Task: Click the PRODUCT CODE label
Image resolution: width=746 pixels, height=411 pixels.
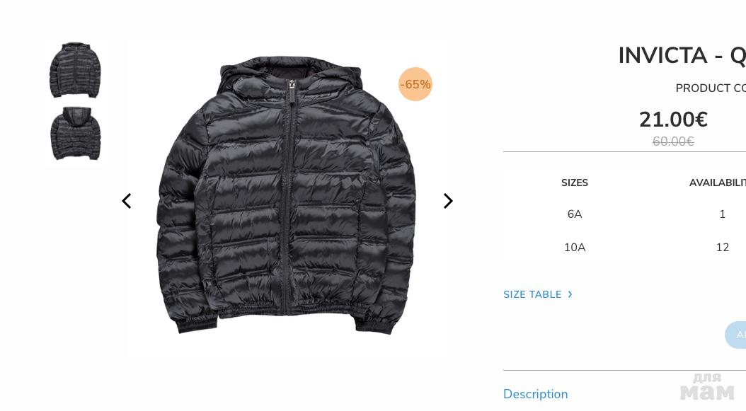Action: (x=711, y=88)
